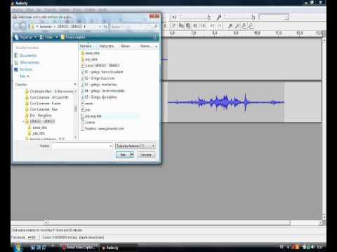
Task: Open the address bar path dropdown
Action: pyautogui.click(x=100, y=27)
